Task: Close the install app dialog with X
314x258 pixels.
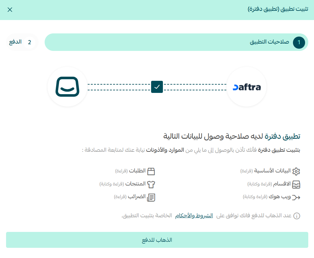Action: tap(10, 10)
